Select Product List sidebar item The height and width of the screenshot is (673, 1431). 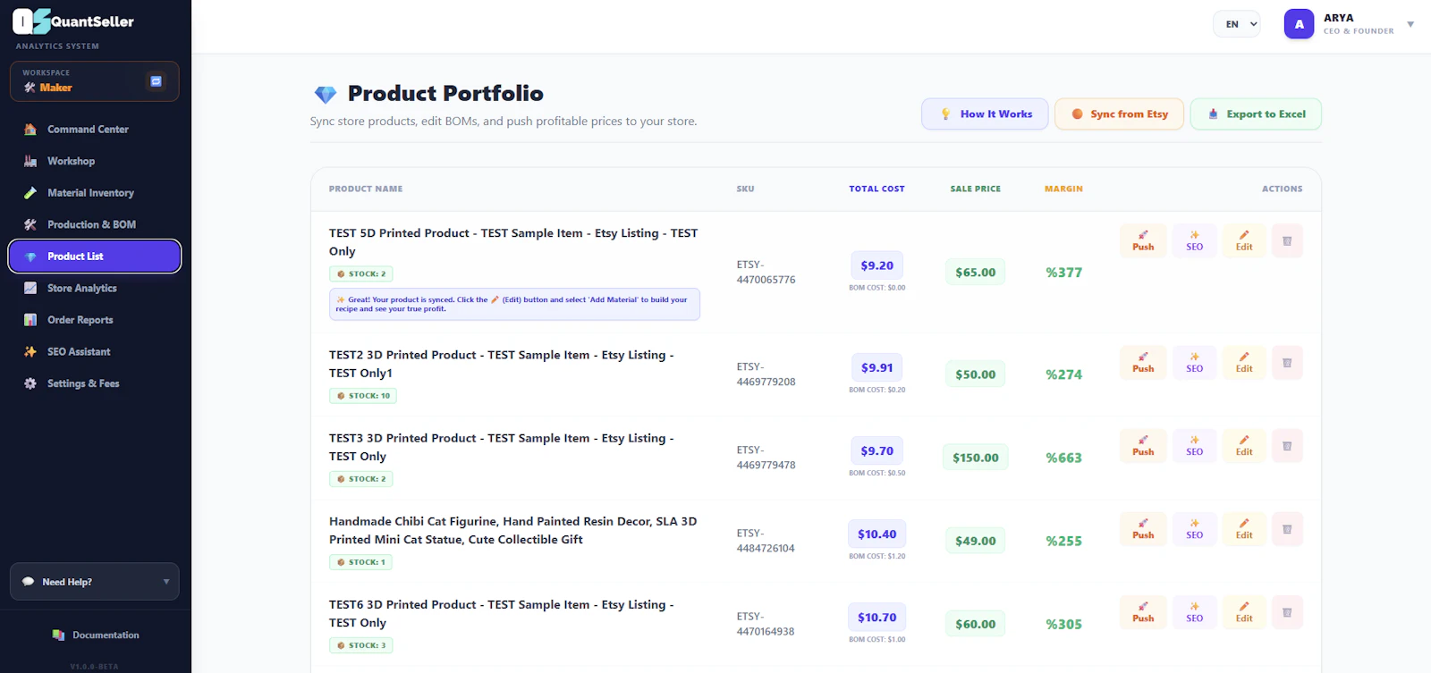tap(95, 257)
